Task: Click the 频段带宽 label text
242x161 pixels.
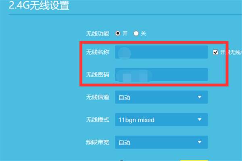Action: click(98, 142)
